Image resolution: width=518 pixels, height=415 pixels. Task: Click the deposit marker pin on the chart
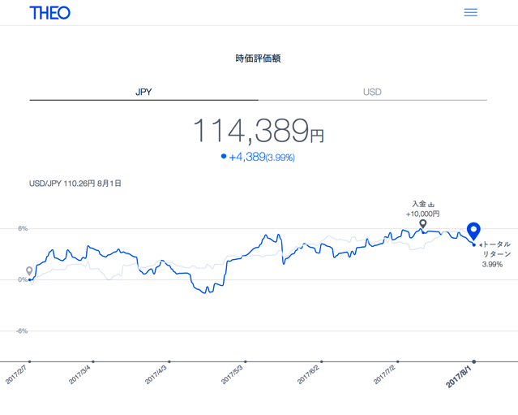[423, 224]
